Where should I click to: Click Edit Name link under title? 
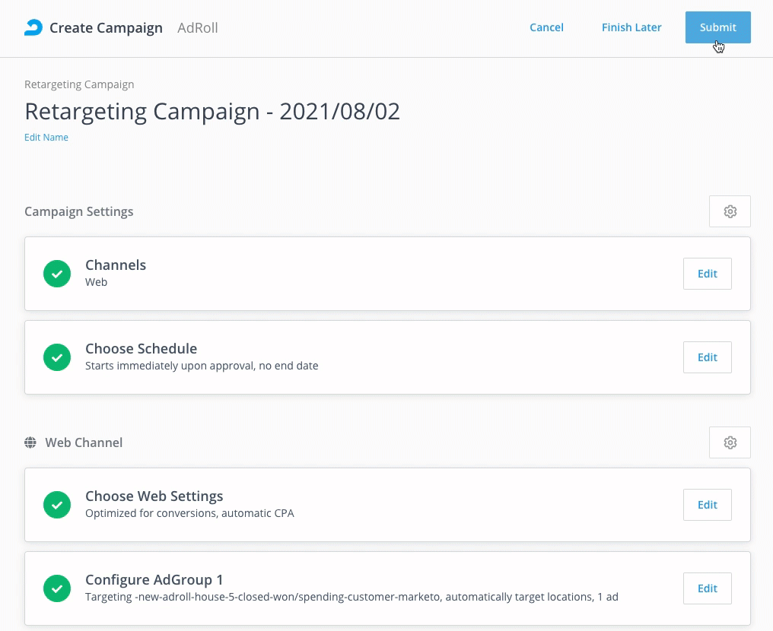point(46,138)
